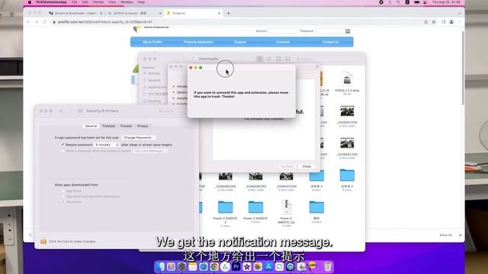This screenshot has width=488, height=274.
Task: Open the Format menu
Action: click(x=98, y=2)
